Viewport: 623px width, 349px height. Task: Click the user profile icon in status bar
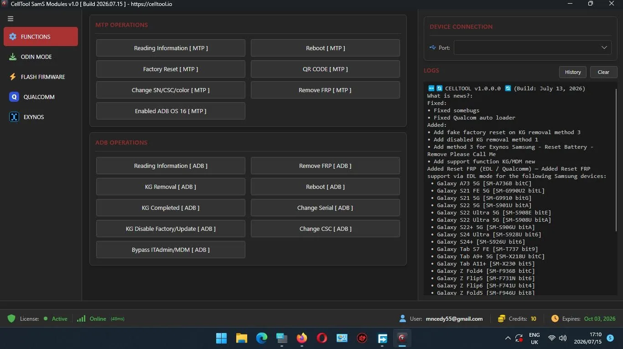(403, 318)
